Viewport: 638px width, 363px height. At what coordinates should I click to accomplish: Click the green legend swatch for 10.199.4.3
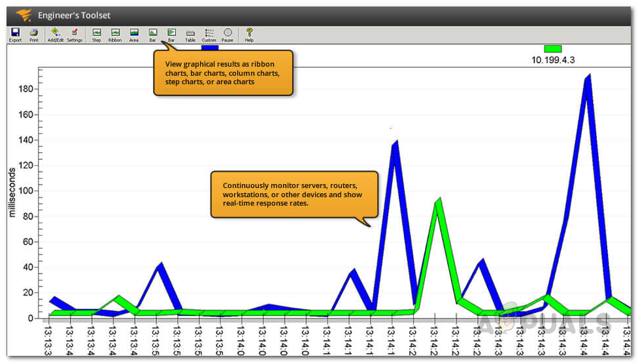pos(552,49)
